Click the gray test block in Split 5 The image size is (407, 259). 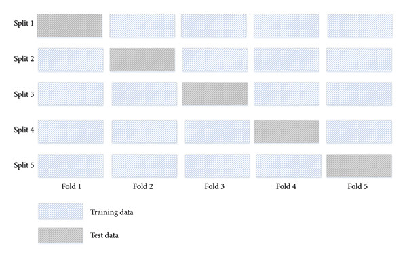coord(360,166)
